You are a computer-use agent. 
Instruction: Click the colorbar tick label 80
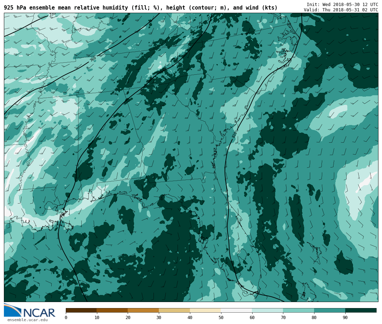click(x=314, y=317)
